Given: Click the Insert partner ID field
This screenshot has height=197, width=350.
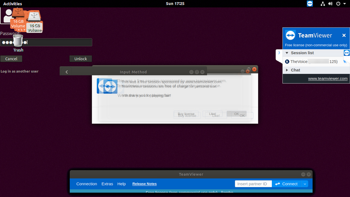Looking at the screenshot, I should (253, 184).
